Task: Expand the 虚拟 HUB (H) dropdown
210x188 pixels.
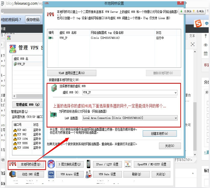Action: pyautogui.click(x=175, y=93)
